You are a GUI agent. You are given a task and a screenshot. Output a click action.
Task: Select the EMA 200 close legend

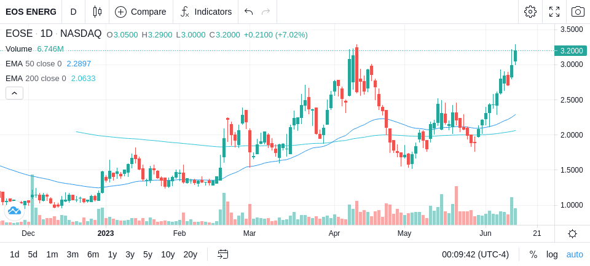[36, 78]
